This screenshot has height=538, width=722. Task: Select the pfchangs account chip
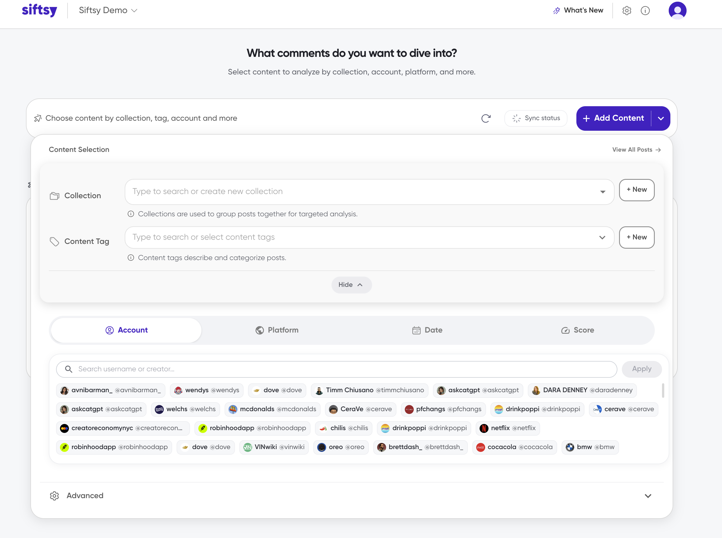(x=443, y=409)
